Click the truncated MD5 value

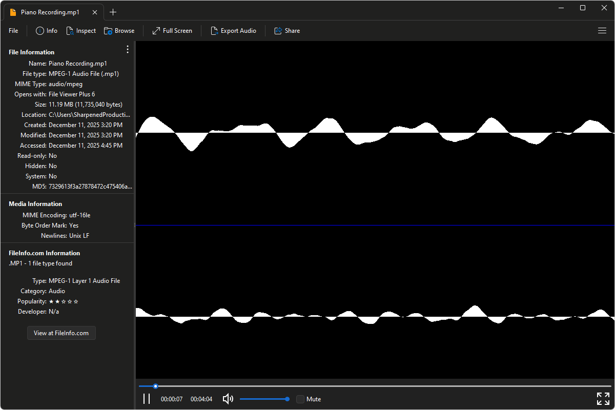coord(90,186)
